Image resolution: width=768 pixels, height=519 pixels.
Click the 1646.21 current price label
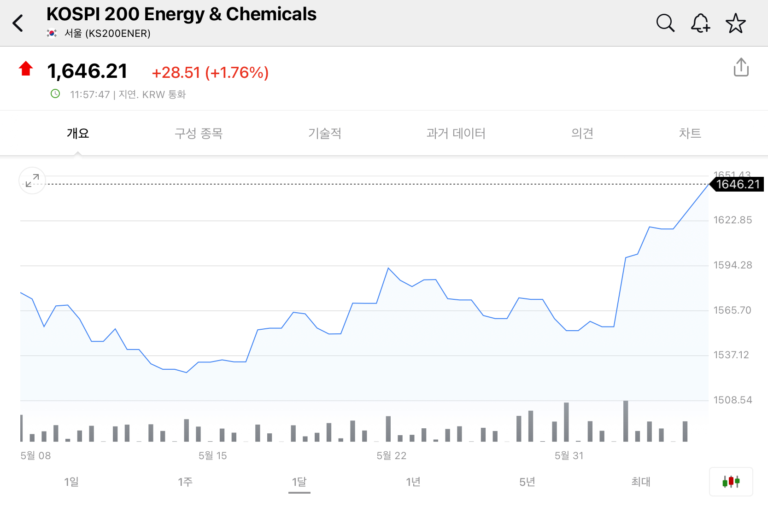(737, 184)
